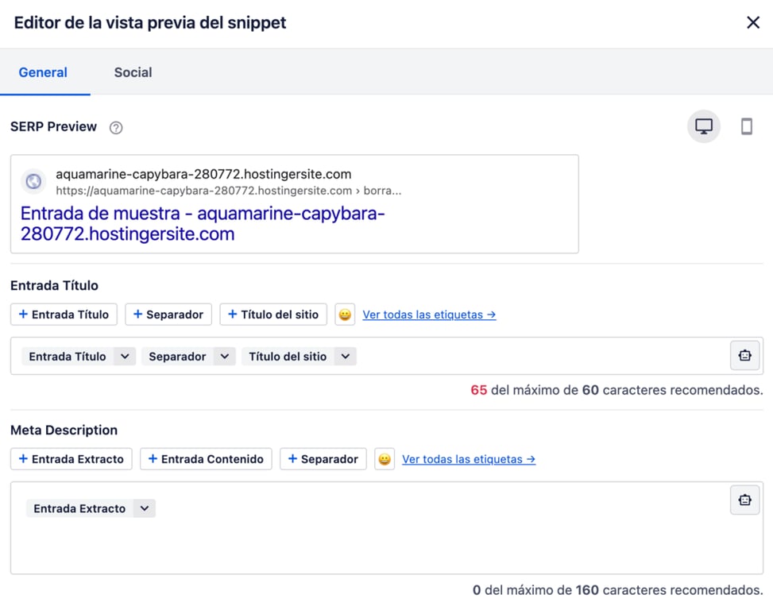The width and height of the screenshot is (773, 610).
Task: Expand the Entrada Título tag dropdown
Action: pos(124,356)
